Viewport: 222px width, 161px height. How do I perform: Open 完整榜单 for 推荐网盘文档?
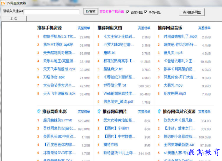pyautogui.click(x=144, y=28)
